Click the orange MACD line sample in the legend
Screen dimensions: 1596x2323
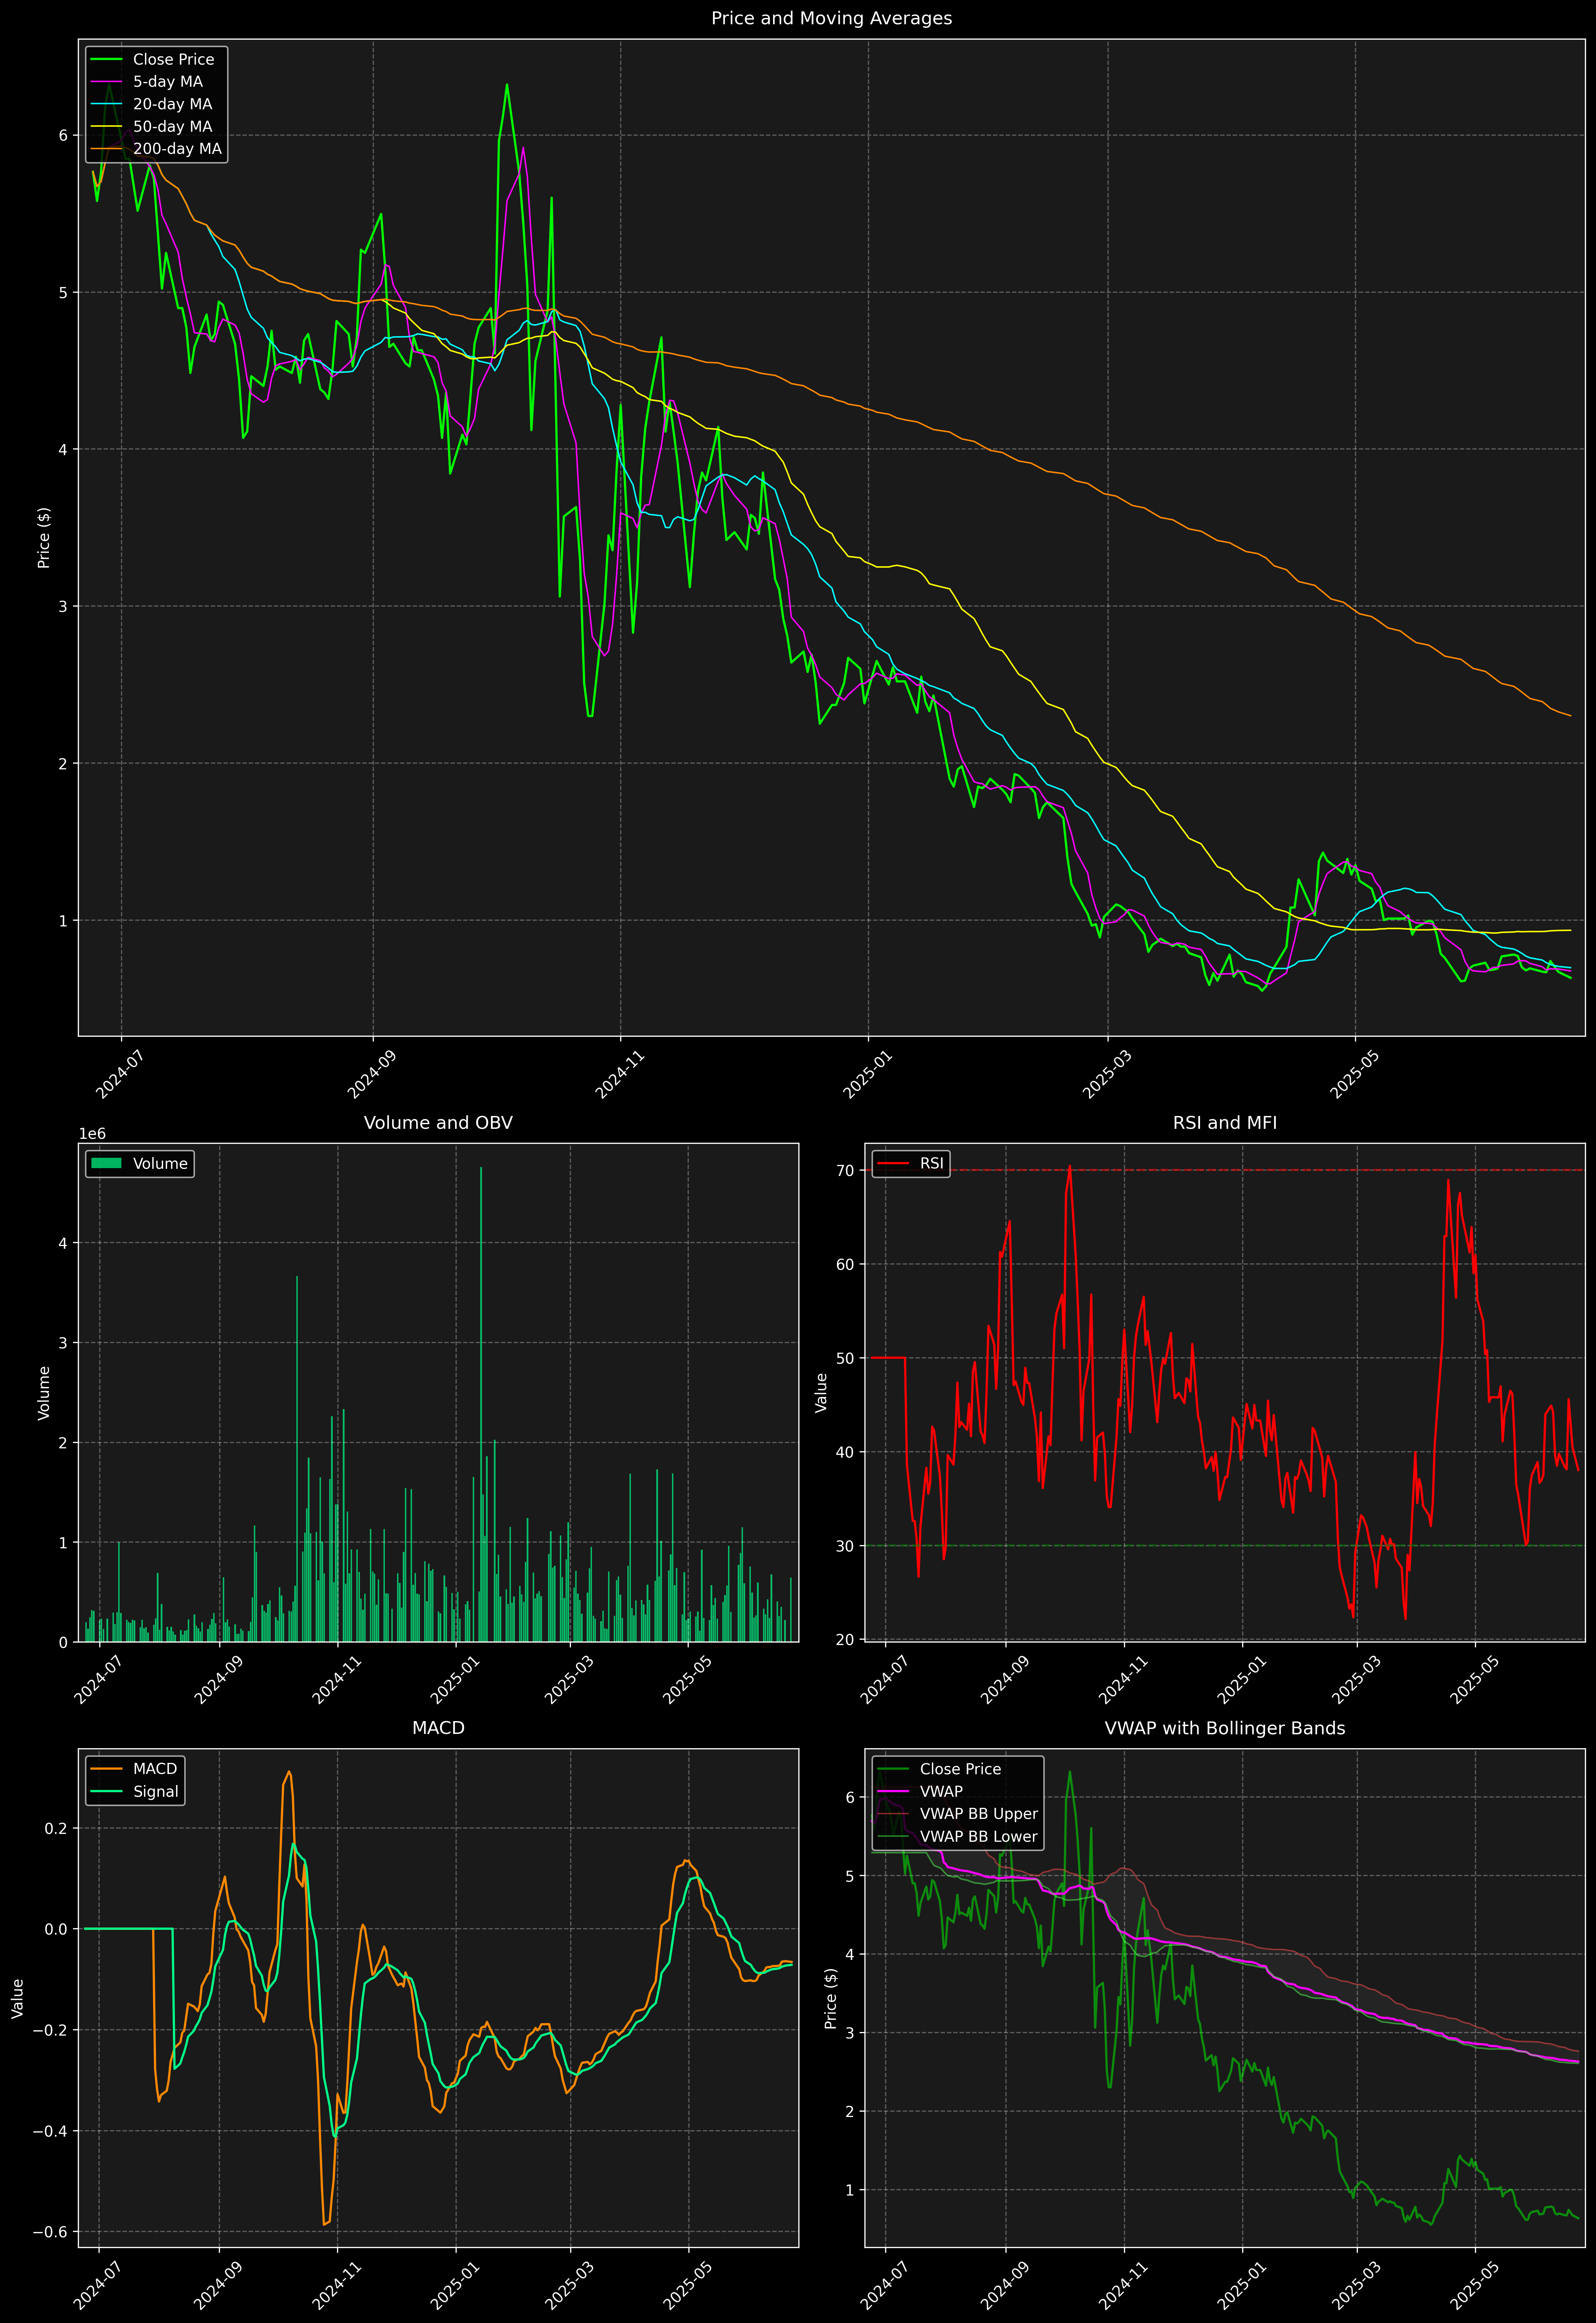(x=106, y=1769)
